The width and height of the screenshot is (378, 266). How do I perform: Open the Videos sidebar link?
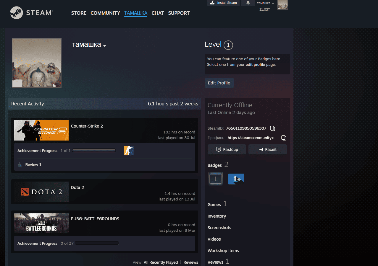(214, 239)
